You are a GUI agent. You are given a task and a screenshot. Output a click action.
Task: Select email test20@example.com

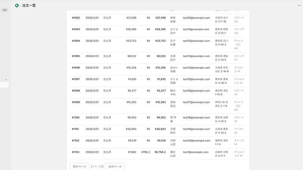[197, 141]
